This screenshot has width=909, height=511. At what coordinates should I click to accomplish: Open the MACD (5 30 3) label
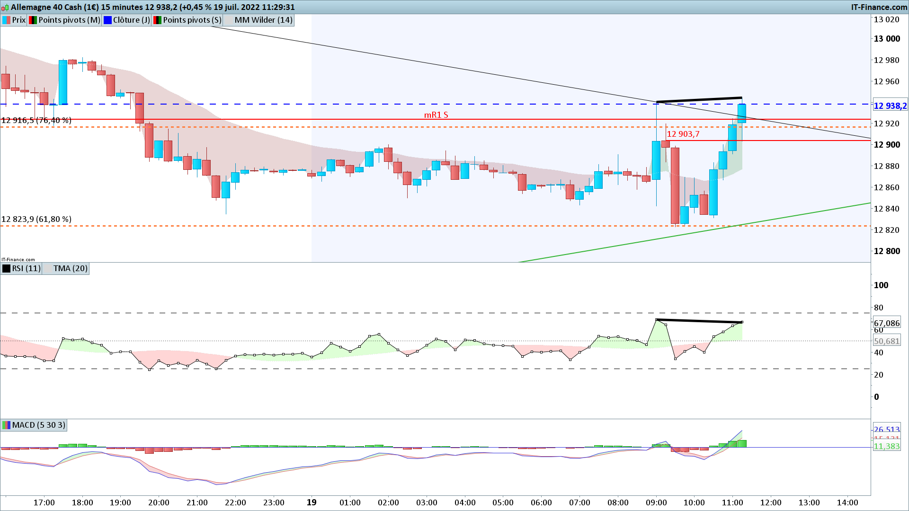pos(38,425)
